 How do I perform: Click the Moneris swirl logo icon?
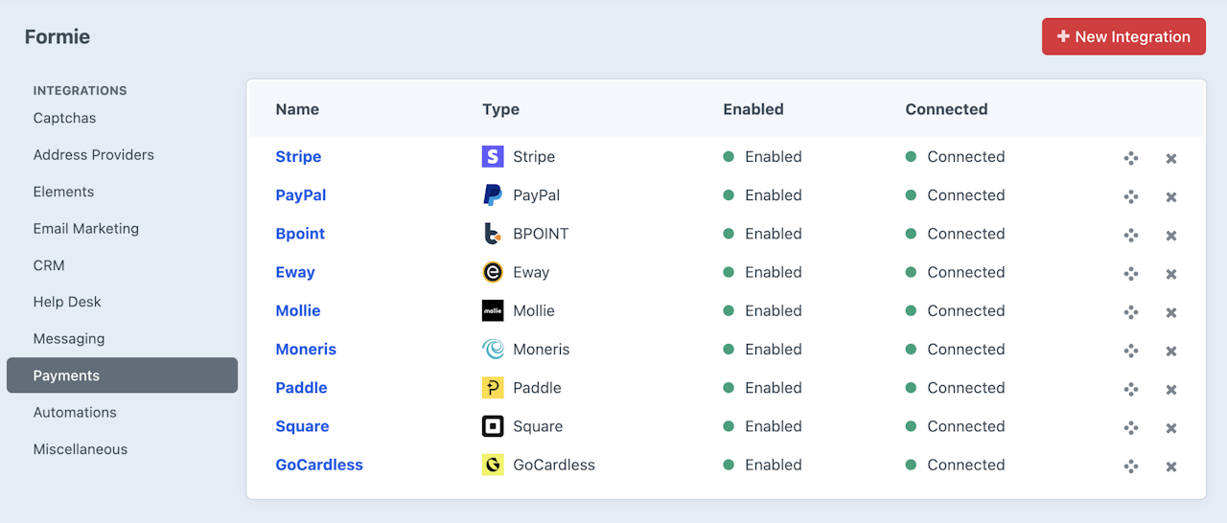493,349
